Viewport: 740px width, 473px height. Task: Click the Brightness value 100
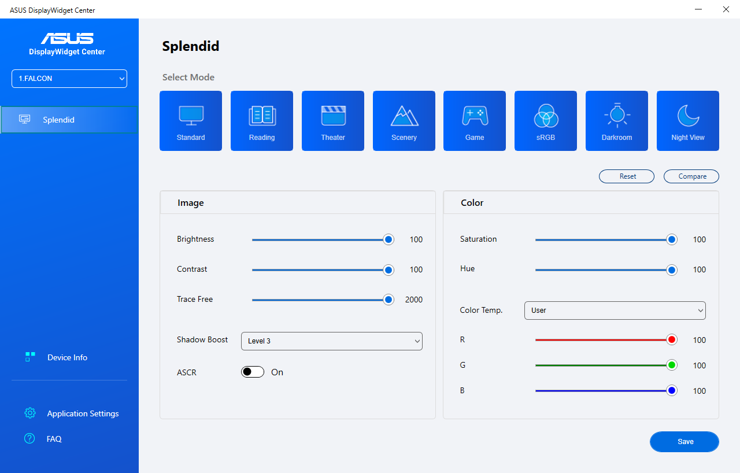click(x=416, y=239)
